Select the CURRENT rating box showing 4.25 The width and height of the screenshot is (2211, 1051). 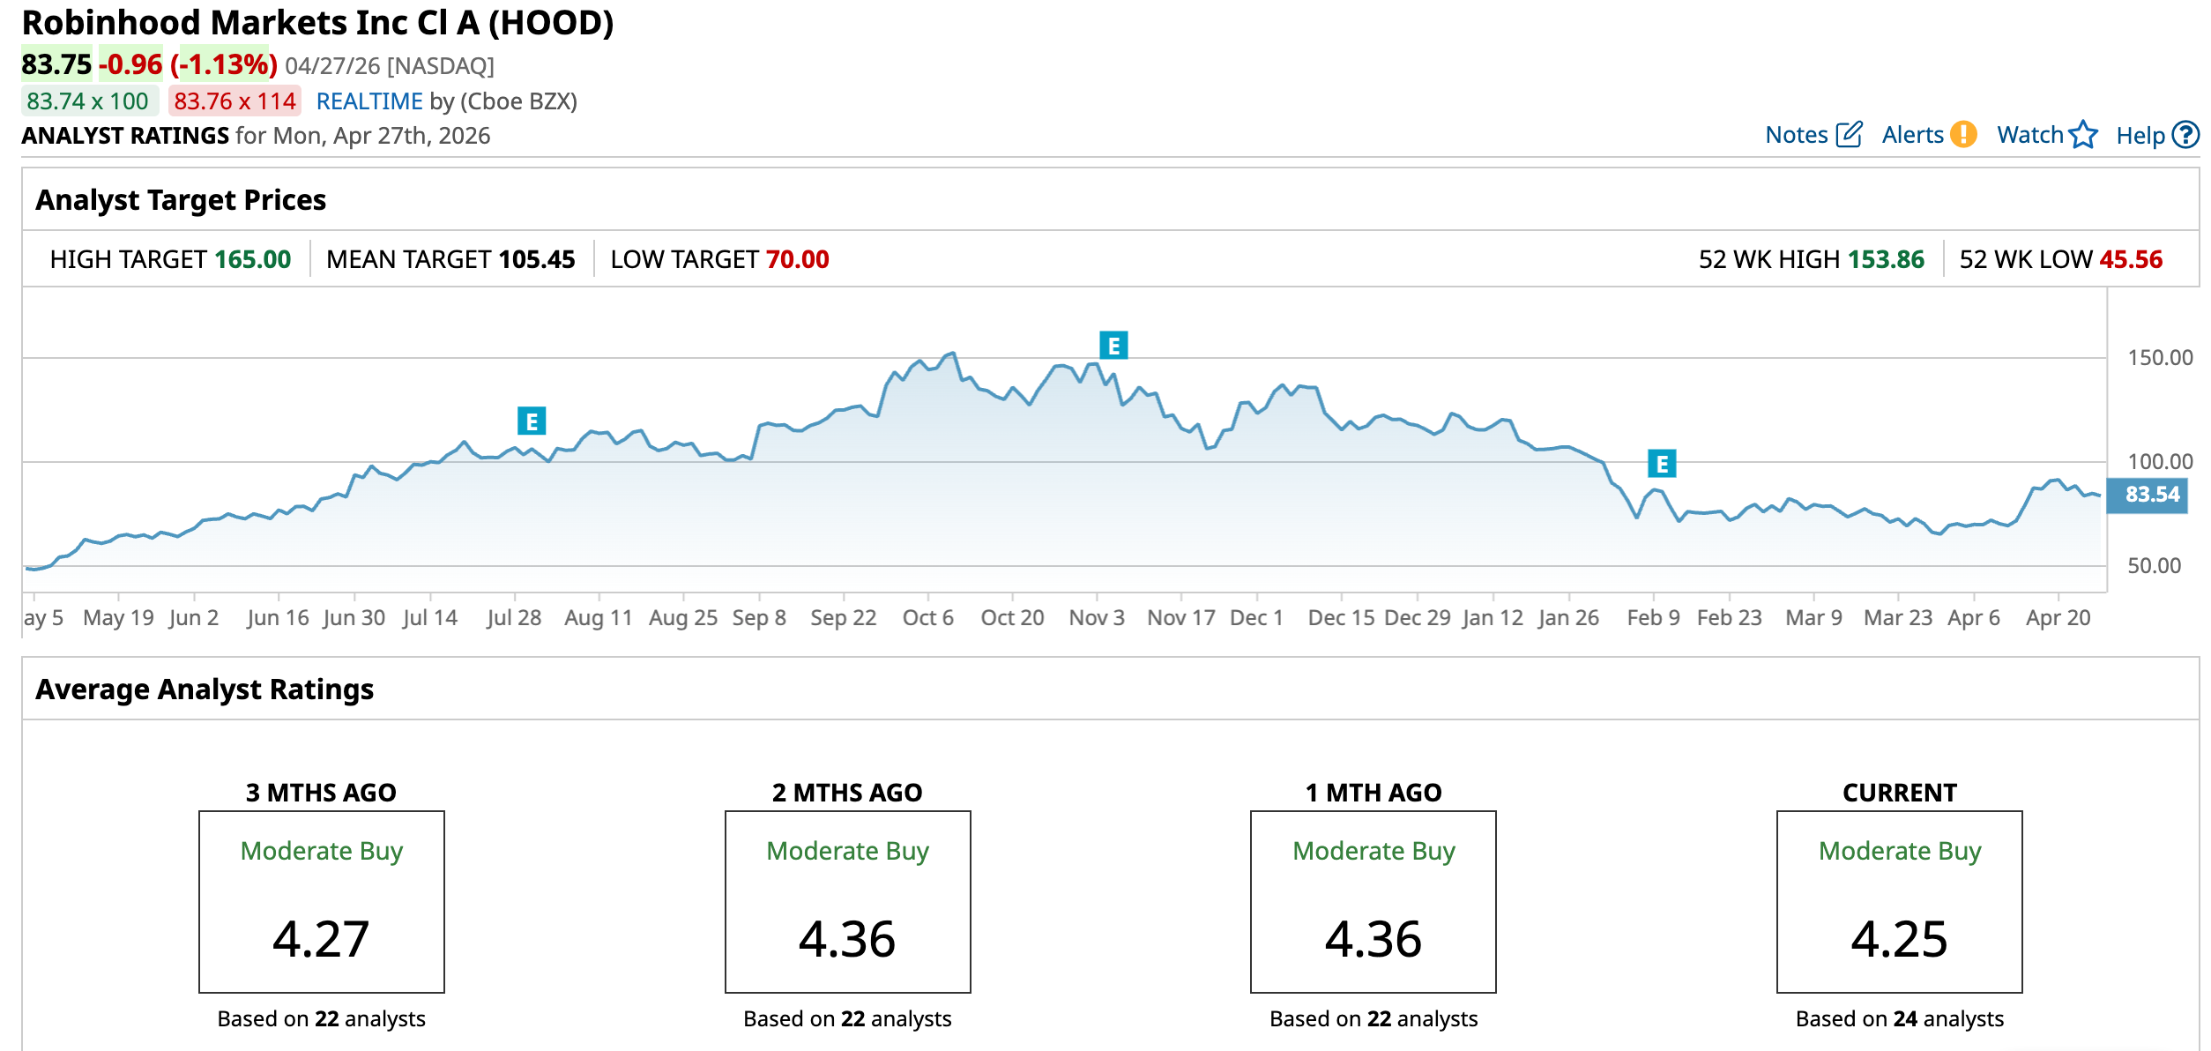pos(1899,901)
